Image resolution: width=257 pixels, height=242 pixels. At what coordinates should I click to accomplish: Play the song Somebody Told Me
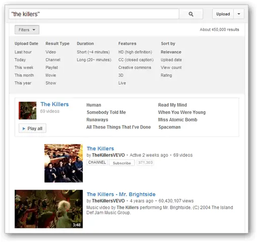point(106,112)
